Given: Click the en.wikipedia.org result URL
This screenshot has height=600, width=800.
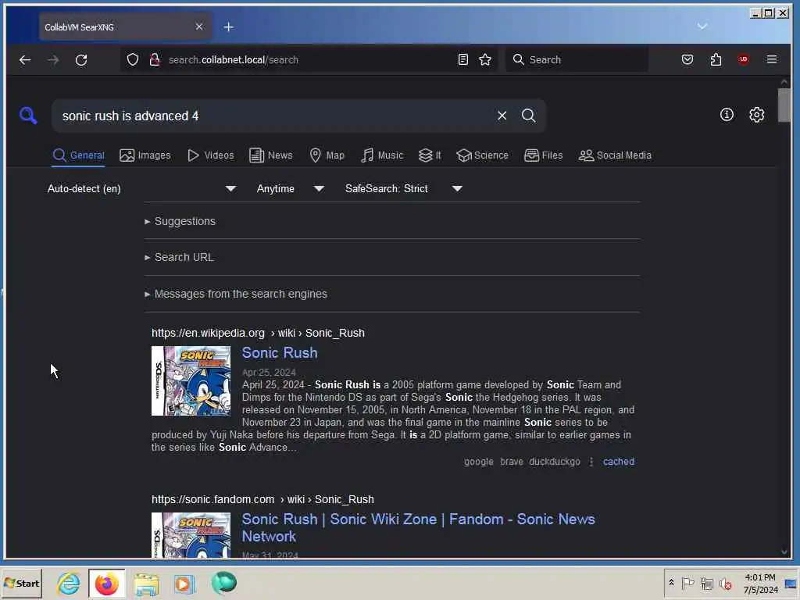Looking at the screenshot, I should [258, 333].
